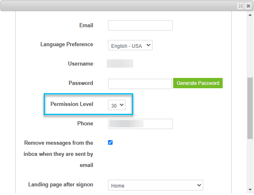Click the scrollbar up arrow
The width and height of the screenshot is (254, 195).
250,15
